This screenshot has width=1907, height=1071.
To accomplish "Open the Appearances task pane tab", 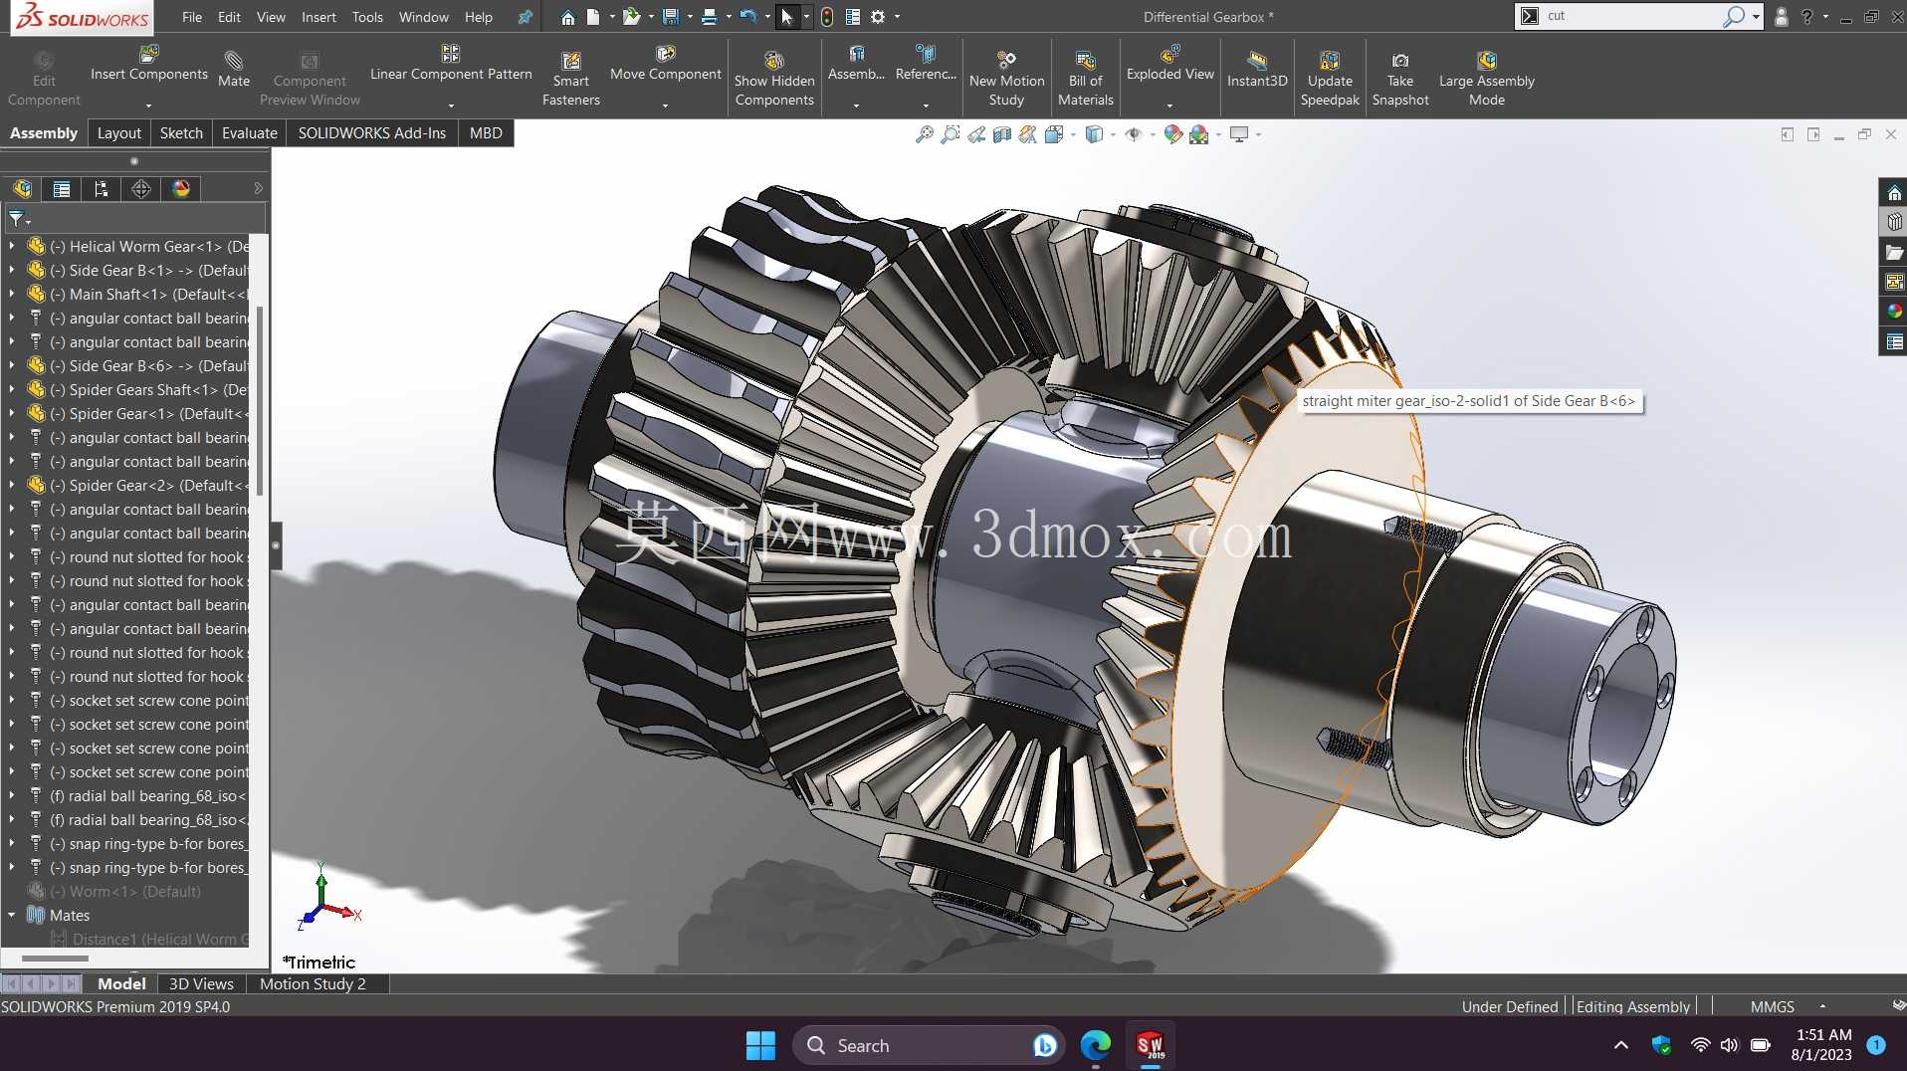I will point(1893,312).
